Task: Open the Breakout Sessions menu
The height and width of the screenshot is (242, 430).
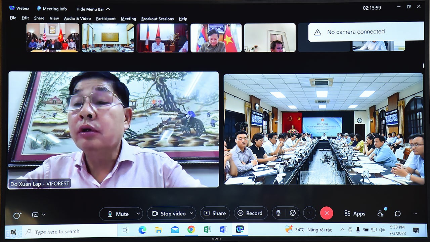Action: pyautogui.click(x=158, y=19)
